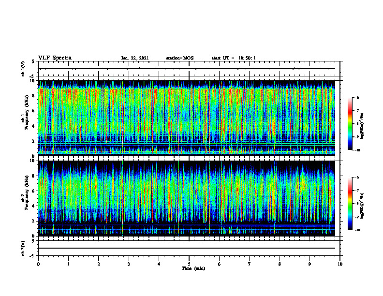Click time axis tick label "1"
Viewport: 383px width, 296px height.
click(x=68, y=264)
